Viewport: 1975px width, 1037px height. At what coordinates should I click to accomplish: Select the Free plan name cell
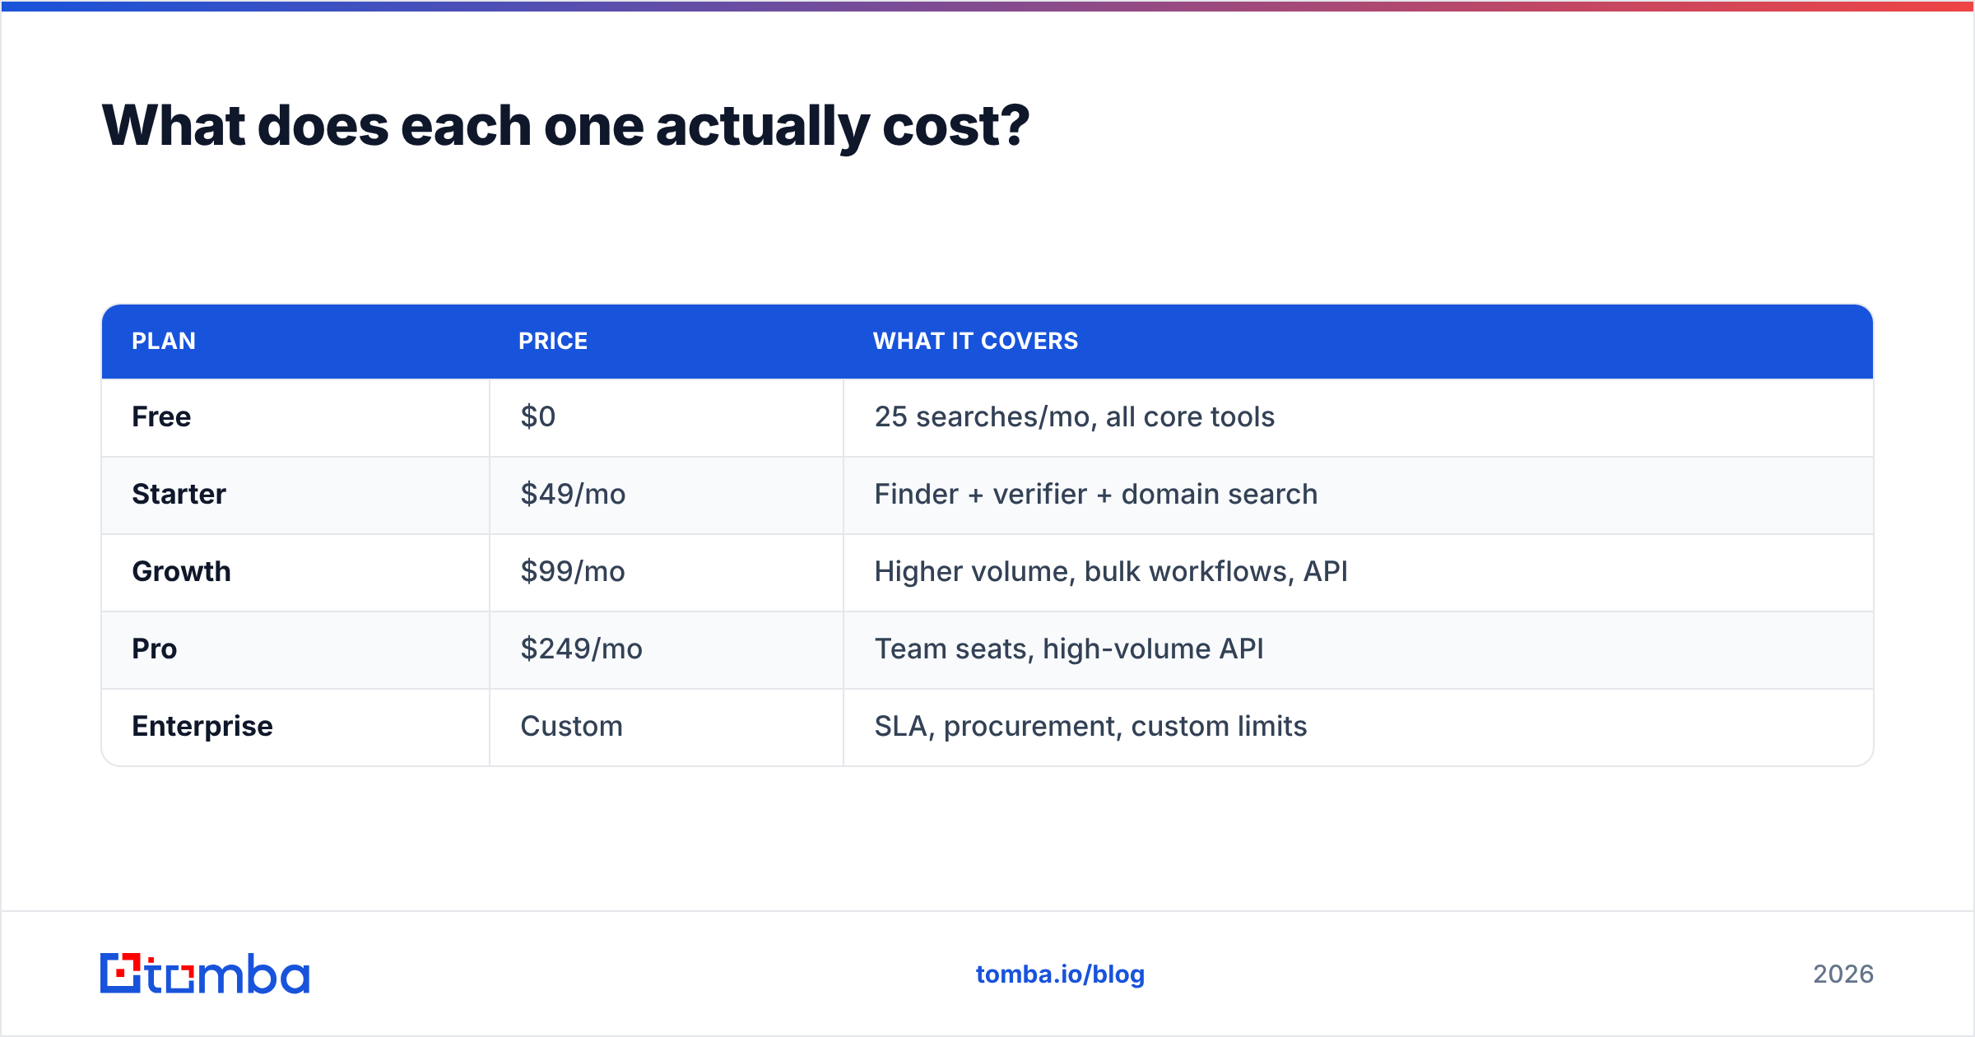click(x=295, y=417)
